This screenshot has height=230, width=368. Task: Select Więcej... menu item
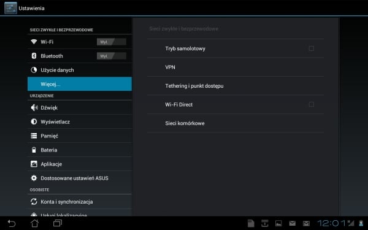[80, 84]
